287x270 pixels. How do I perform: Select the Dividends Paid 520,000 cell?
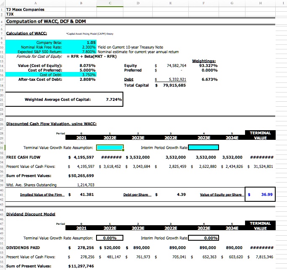click(112, 248)
